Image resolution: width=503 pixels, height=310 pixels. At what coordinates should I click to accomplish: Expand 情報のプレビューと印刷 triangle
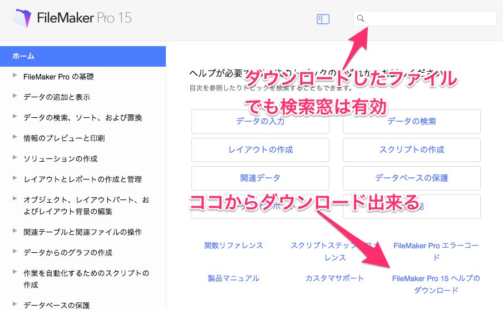pyautogui.click(x=14, y=137)
